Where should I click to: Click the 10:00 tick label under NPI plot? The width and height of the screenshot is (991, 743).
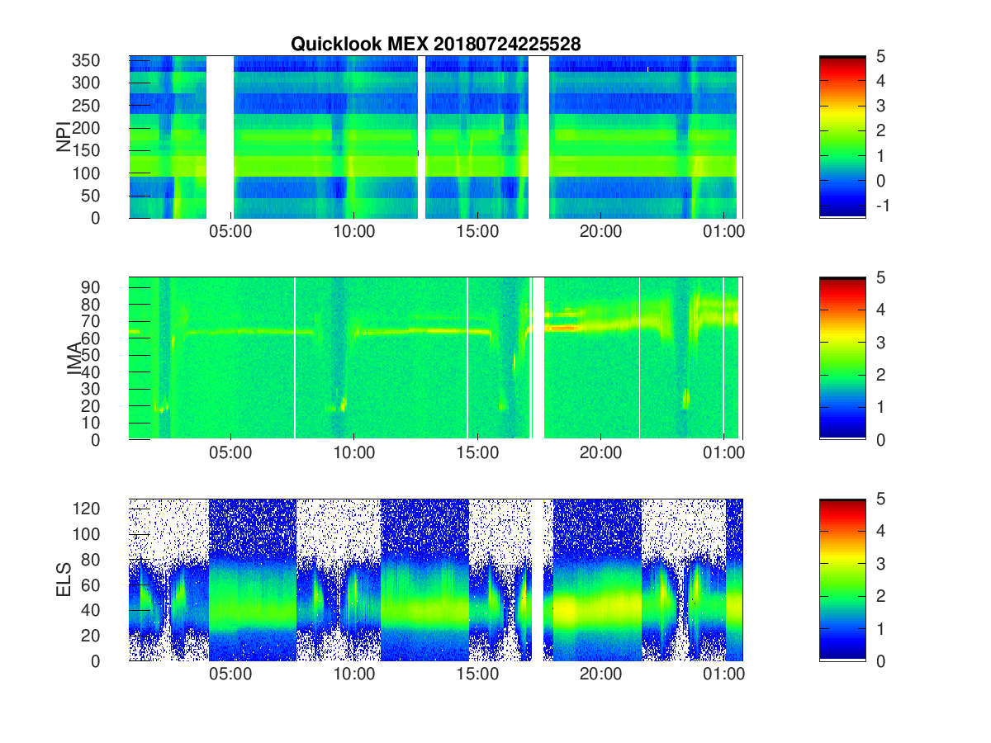coord(354,232)
